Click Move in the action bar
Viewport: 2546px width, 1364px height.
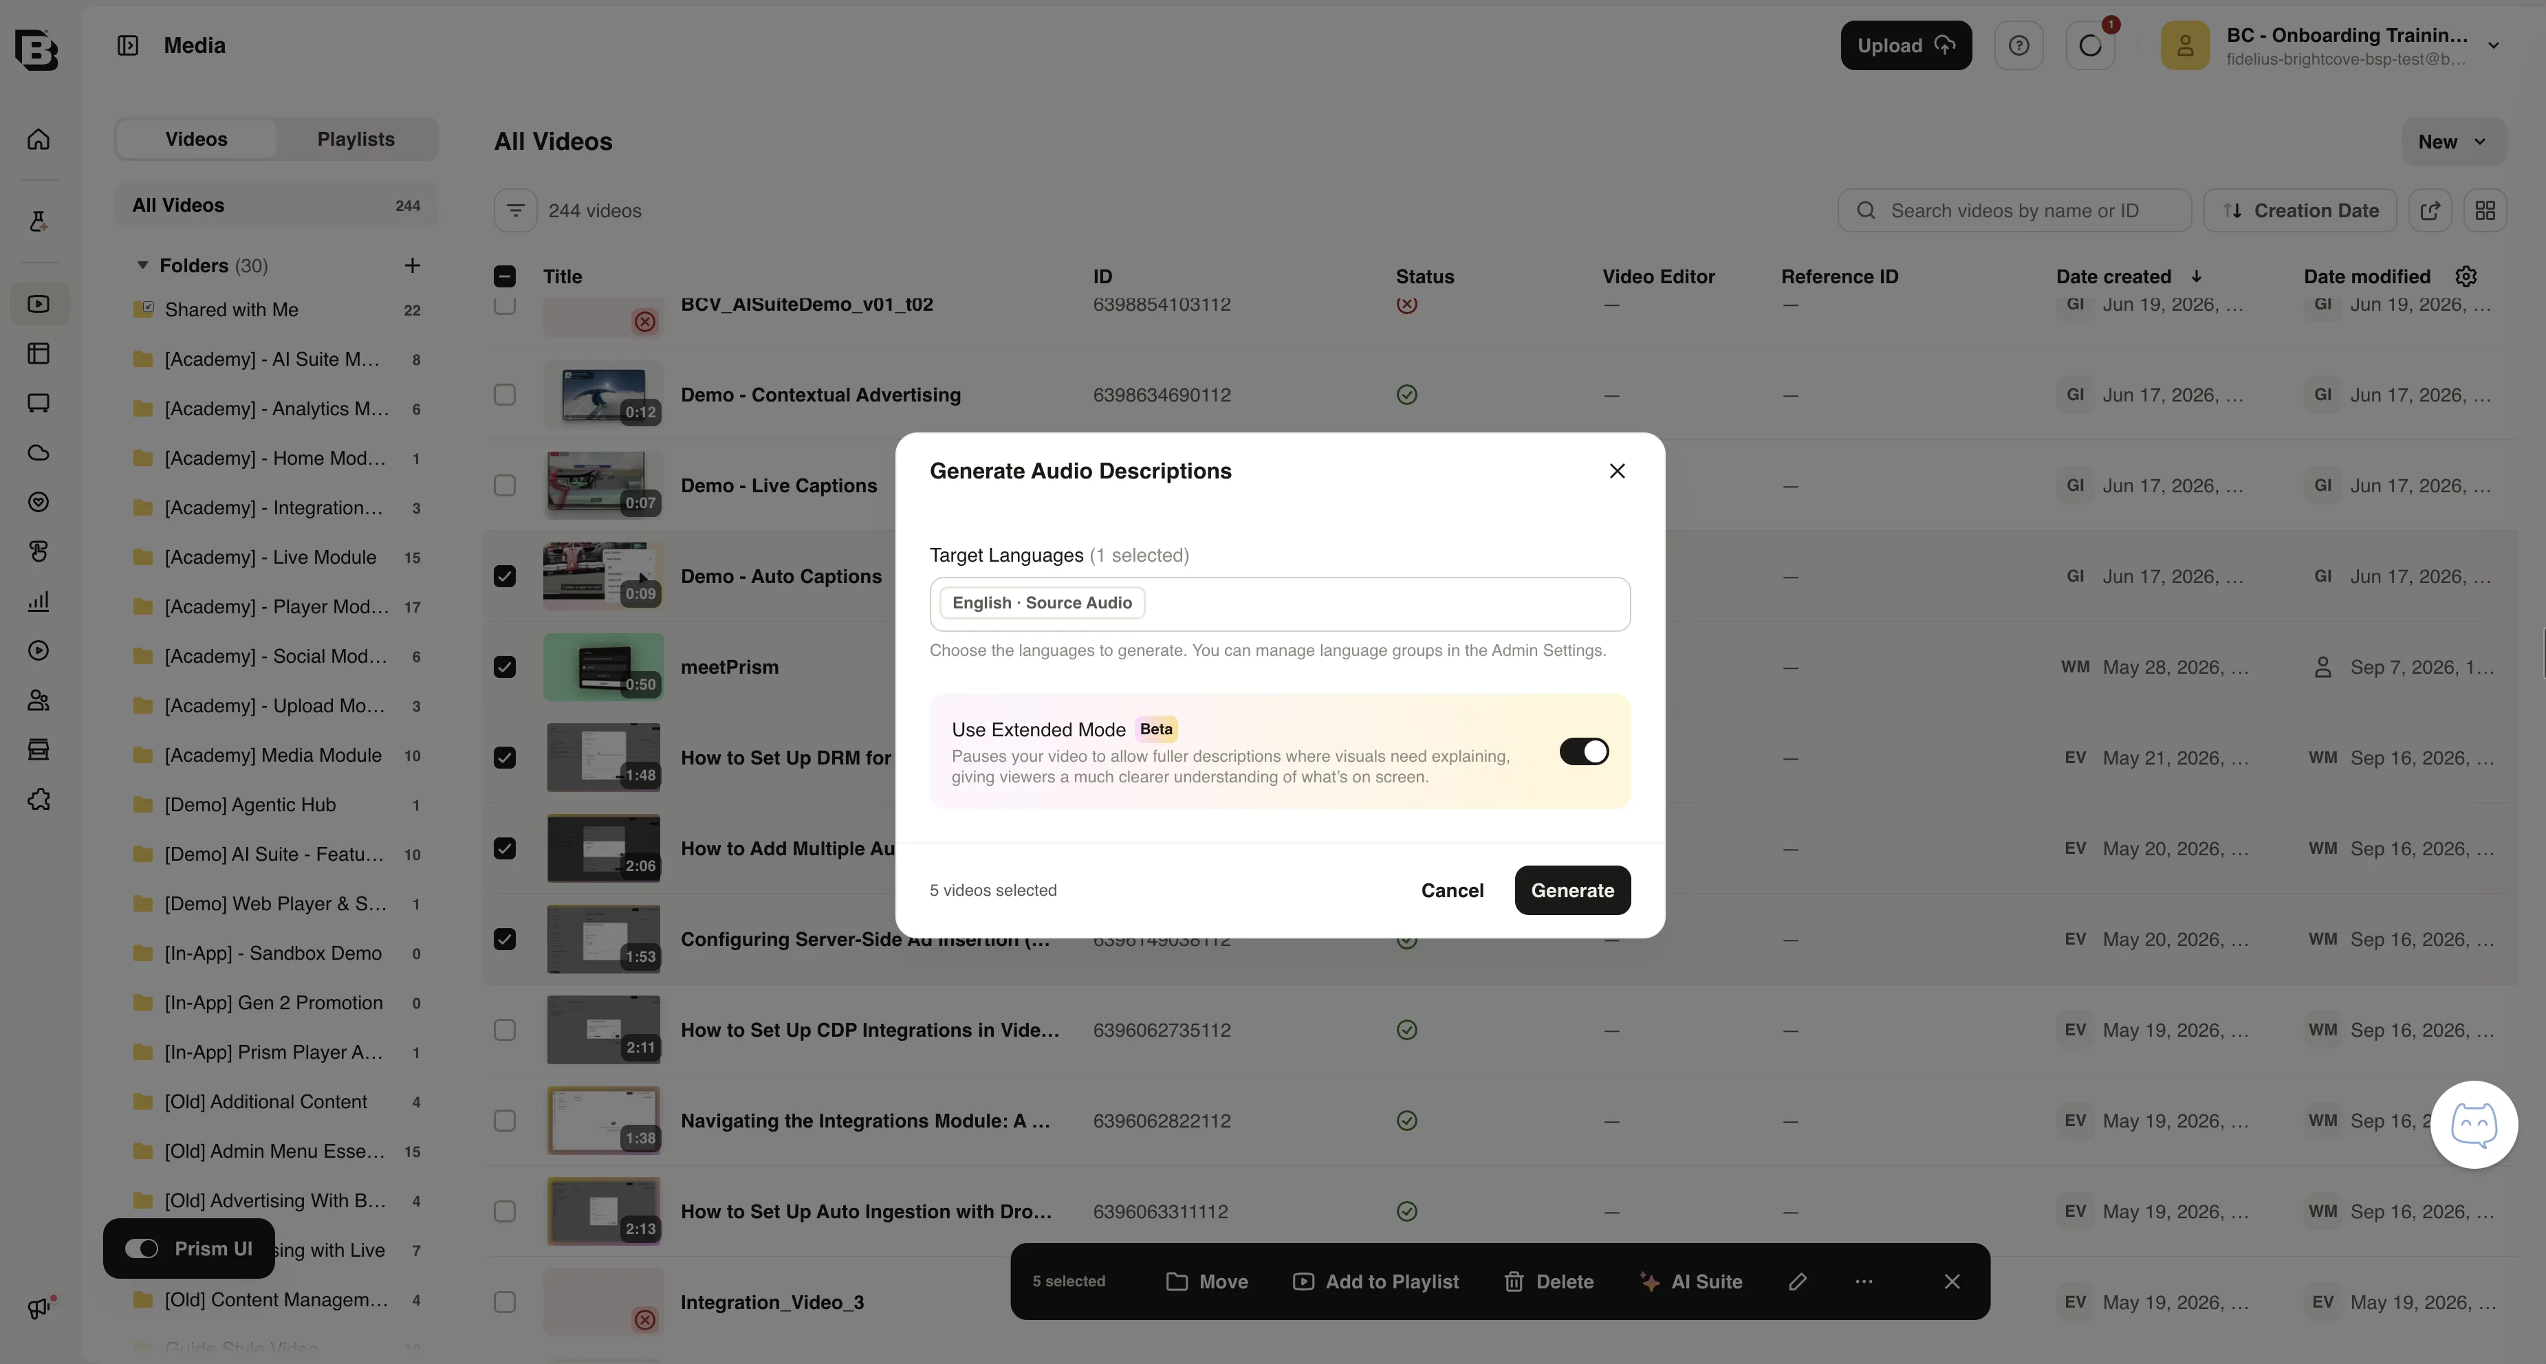[1207, 1281]
